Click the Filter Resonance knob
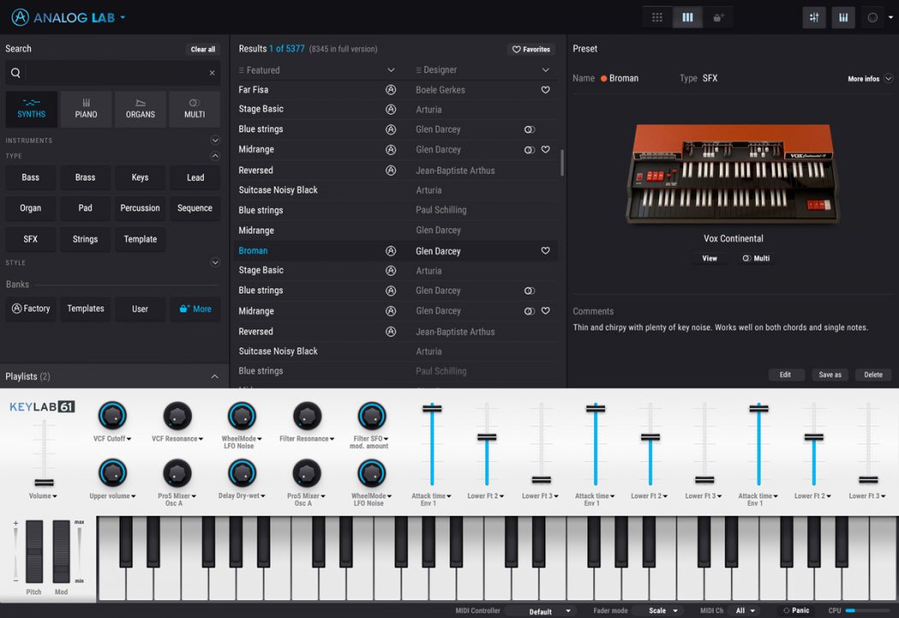 307,416
